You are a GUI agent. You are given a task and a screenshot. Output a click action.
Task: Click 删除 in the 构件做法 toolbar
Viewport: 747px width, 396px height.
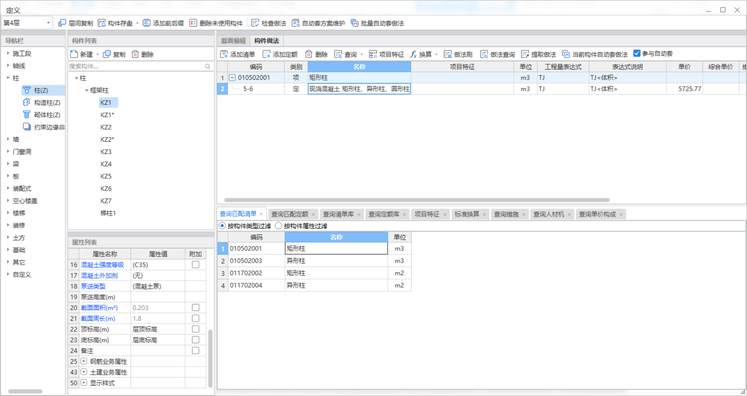tap(317, 54)
